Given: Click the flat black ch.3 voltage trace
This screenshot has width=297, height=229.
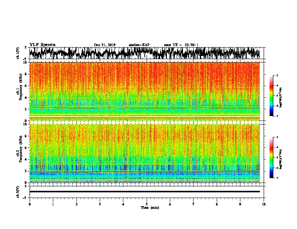Looking at the screenshot, I should 145,192.
